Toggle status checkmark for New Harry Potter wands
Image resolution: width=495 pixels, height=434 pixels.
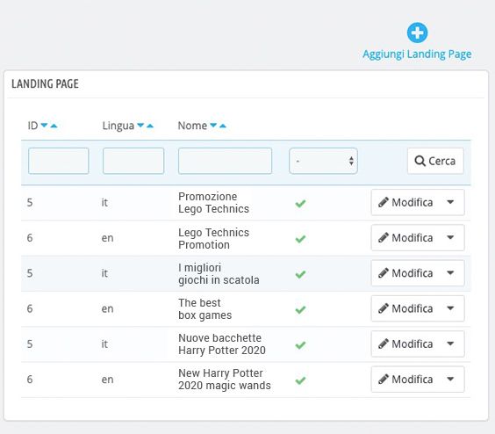[x=300, y=380]
